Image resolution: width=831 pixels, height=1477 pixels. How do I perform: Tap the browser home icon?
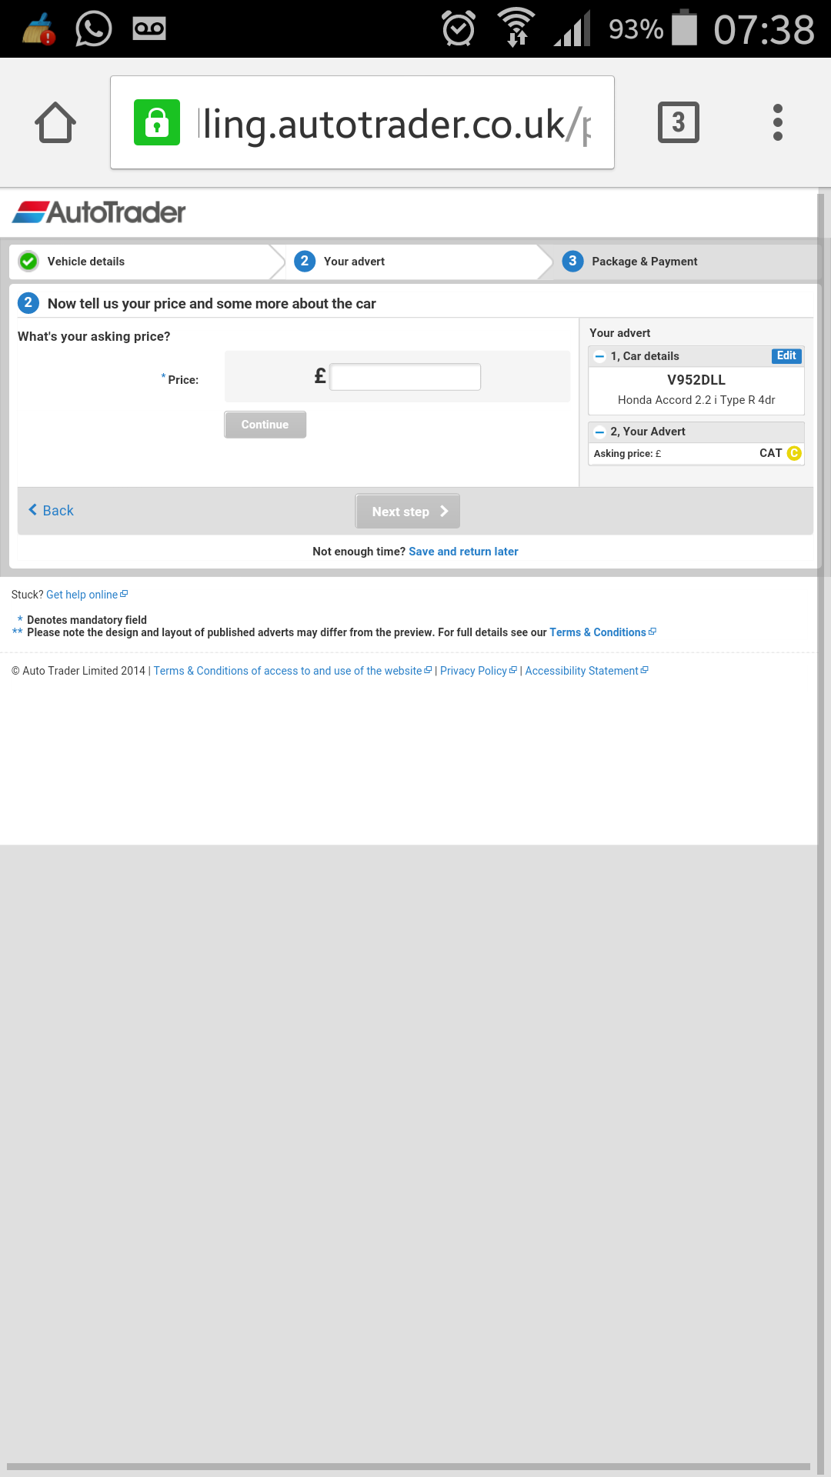pos(55,123)
